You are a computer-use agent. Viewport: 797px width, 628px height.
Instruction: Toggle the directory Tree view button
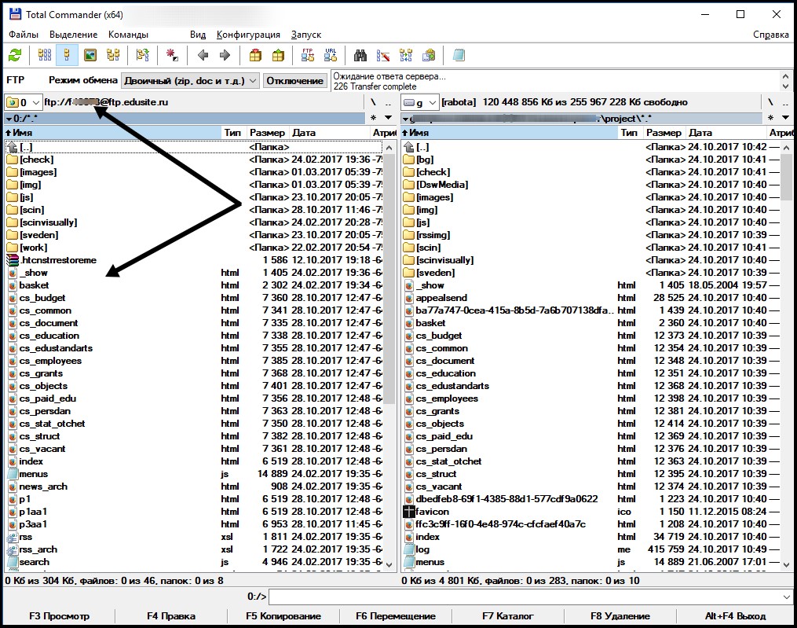[113, 55]
